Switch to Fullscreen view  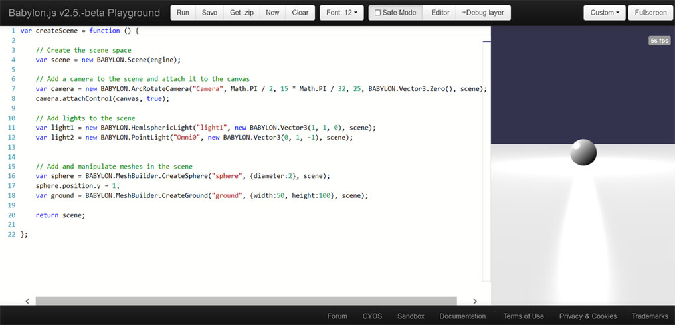pyautogui.click(x=650, y=13)
